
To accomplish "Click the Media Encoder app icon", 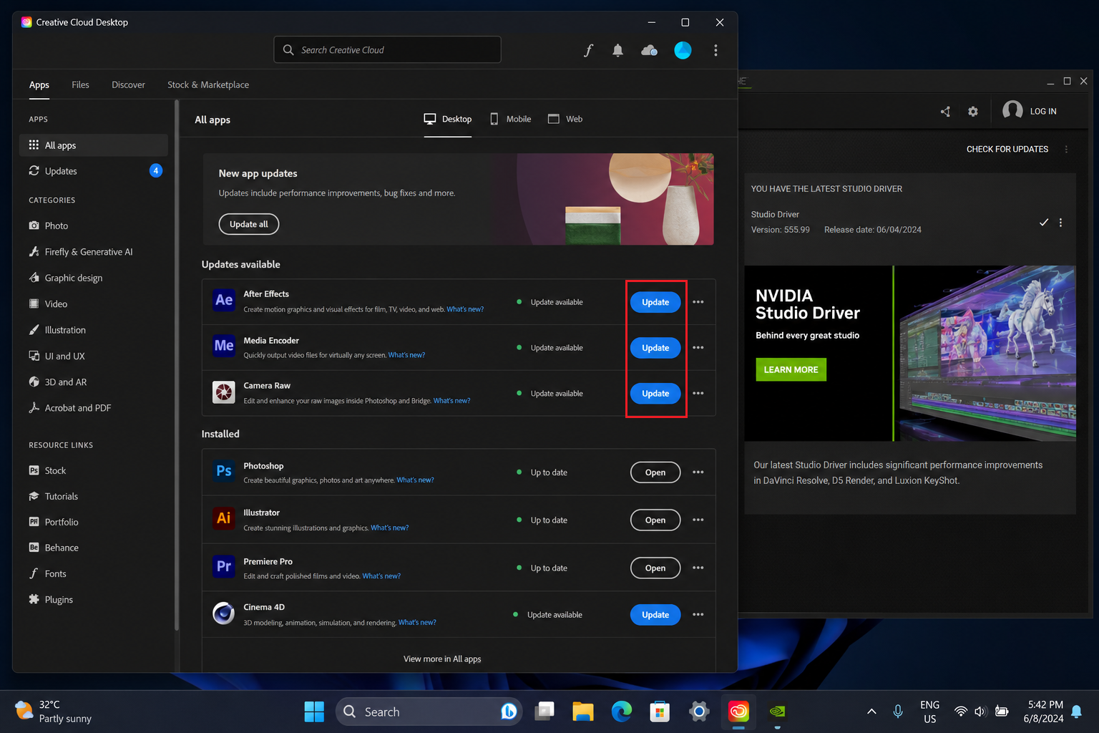I will coord(224,346).
